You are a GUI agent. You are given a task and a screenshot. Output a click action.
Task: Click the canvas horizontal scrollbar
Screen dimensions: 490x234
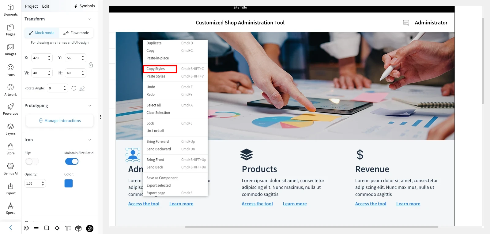point(311,227)
